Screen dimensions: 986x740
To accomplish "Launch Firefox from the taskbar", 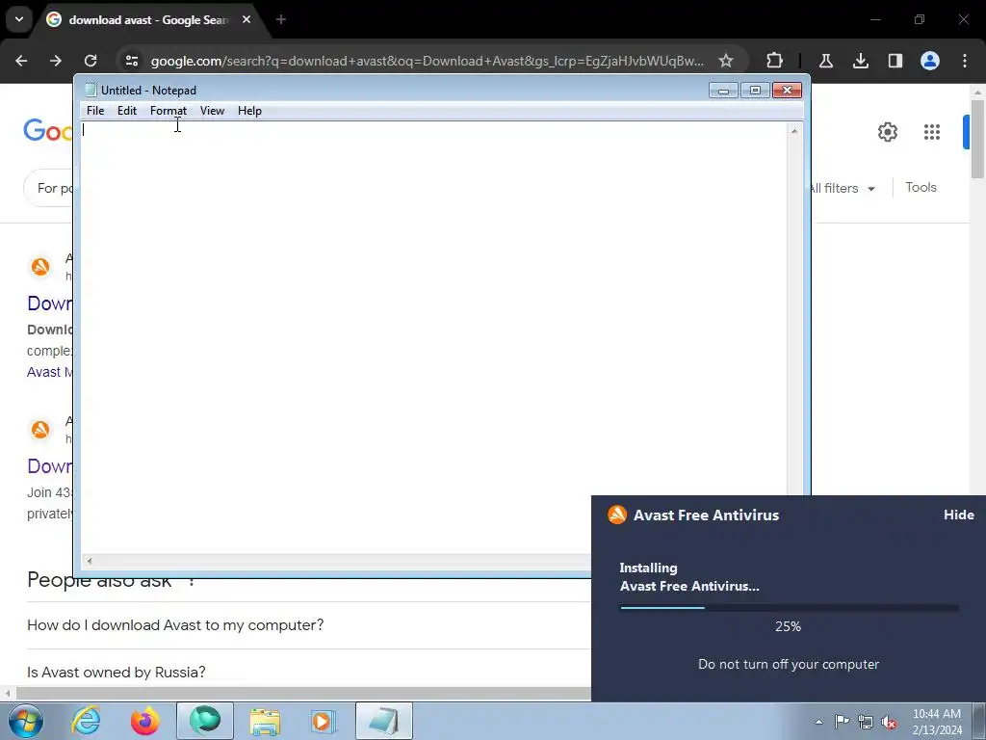I will (x=145, y=721).
